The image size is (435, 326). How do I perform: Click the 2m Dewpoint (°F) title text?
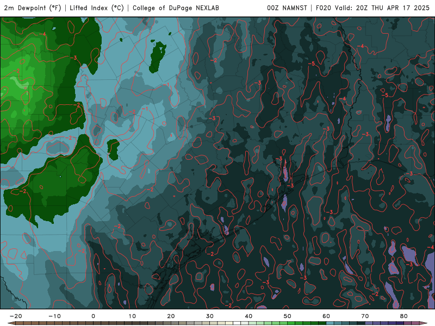(32, 8)
